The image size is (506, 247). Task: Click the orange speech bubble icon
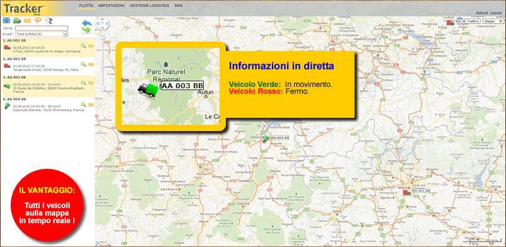coord(38,20)
